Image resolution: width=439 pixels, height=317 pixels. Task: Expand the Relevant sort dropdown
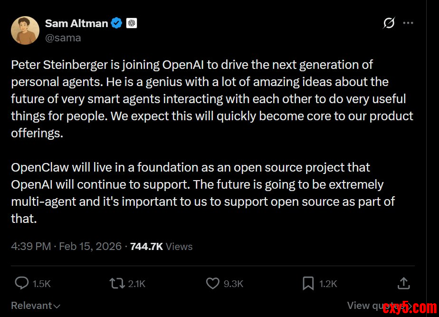(x=36, y=306)
